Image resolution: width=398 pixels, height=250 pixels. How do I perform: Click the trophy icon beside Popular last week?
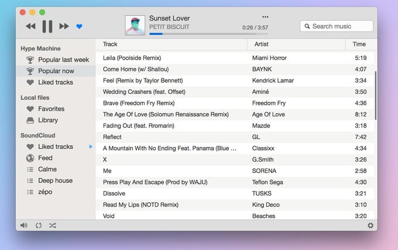pyautogui.click(x=30, y=60)
